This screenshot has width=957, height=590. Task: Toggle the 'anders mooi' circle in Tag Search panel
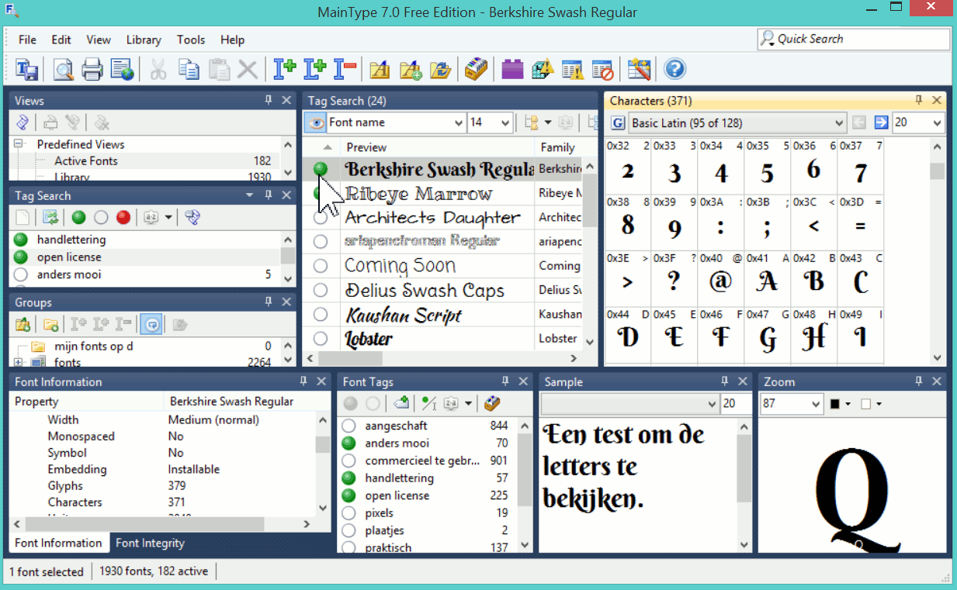coord(21,274)
